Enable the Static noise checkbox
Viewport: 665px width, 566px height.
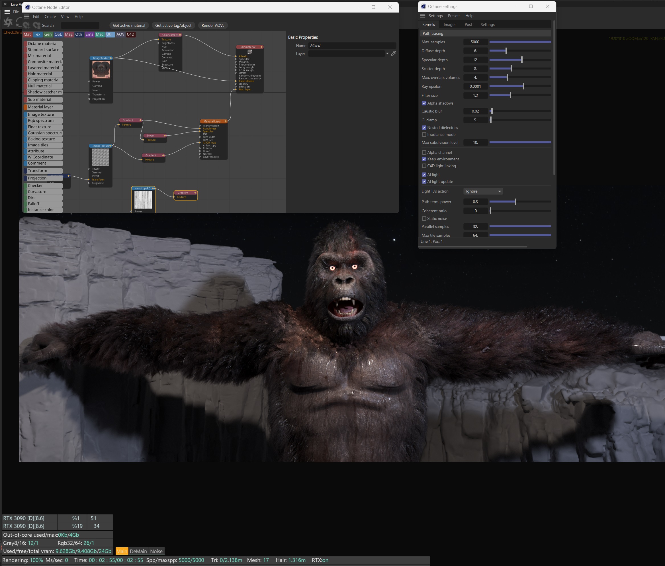pos(424,218)
